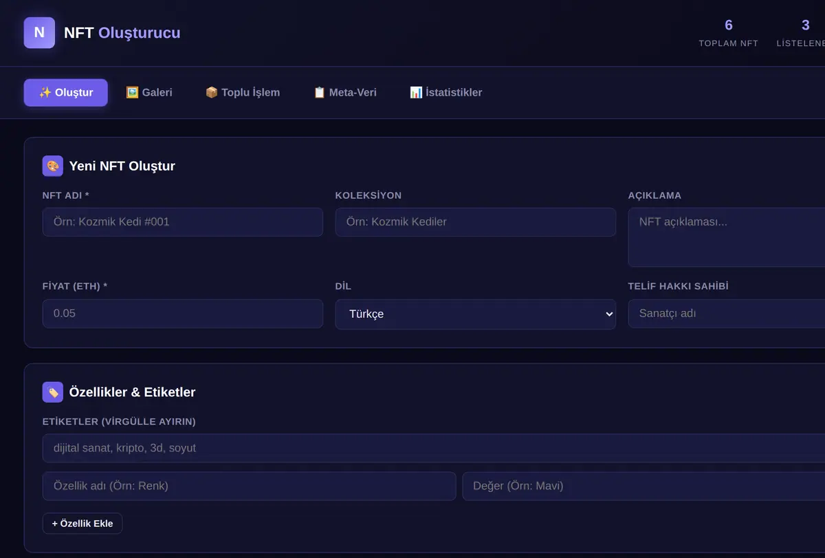Switch to the Oluştur tab
825x558 pixels.
(66, 93)
